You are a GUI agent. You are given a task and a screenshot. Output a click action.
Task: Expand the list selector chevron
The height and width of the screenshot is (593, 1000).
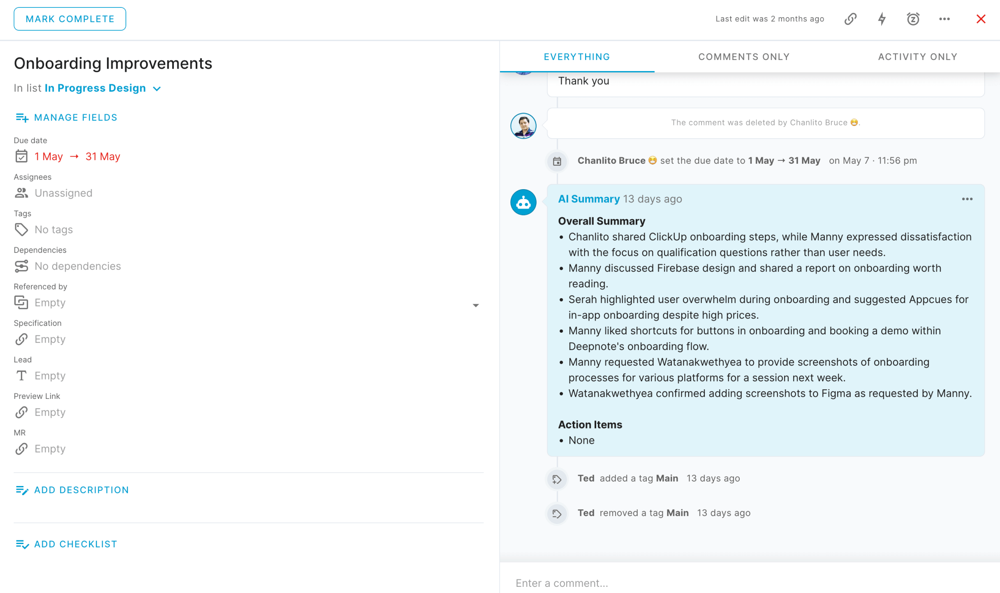(x=157, y=89)
